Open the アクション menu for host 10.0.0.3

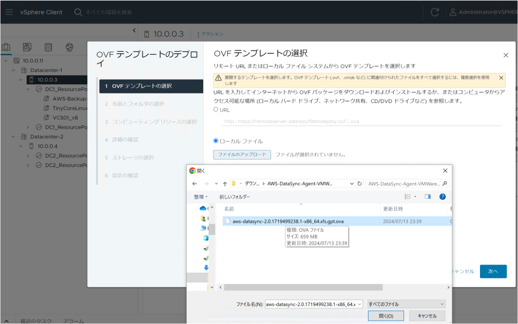click(x=210, y=34)
